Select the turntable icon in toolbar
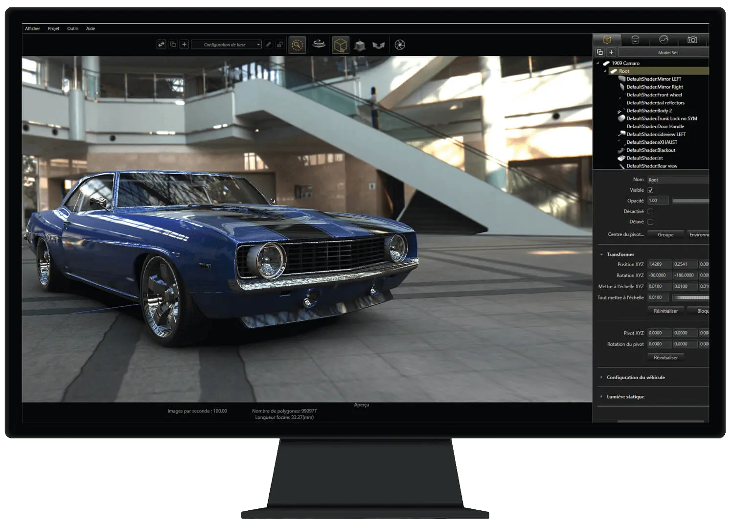Screen dimensions: 734x524 pos(319,44)
